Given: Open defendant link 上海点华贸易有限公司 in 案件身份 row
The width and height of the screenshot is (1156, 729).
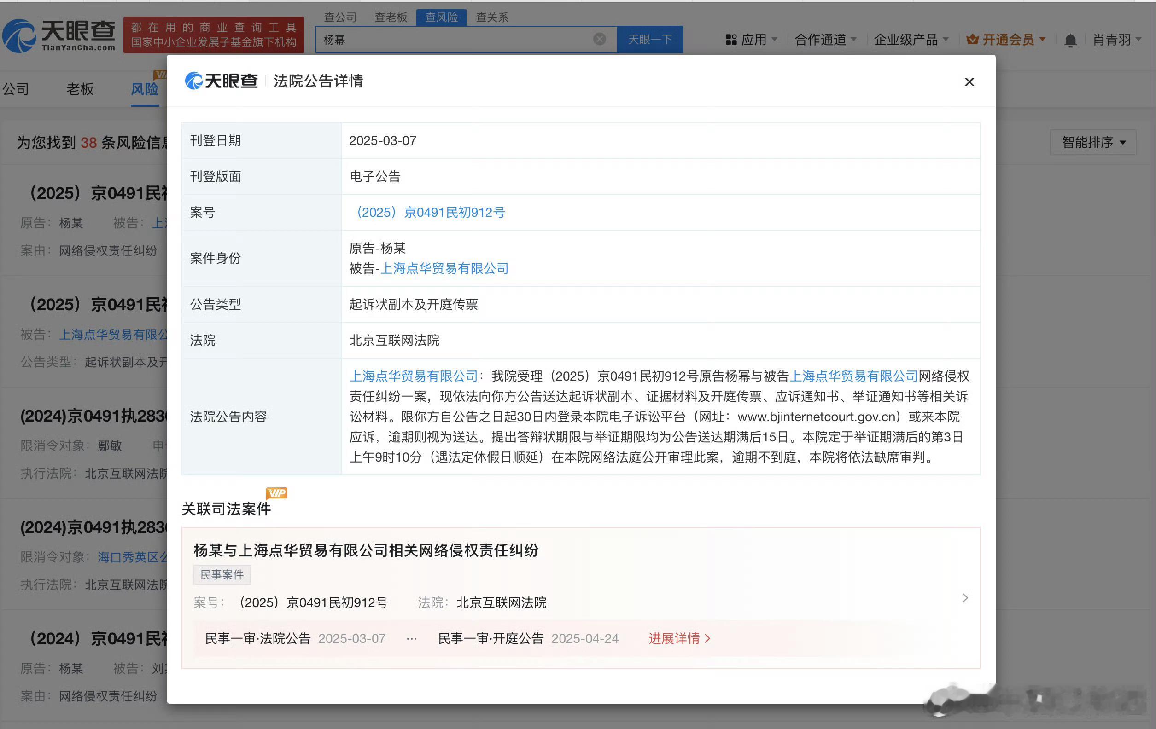Looking at the screenshot, I should pyautogui.click(x=444, y=268).
